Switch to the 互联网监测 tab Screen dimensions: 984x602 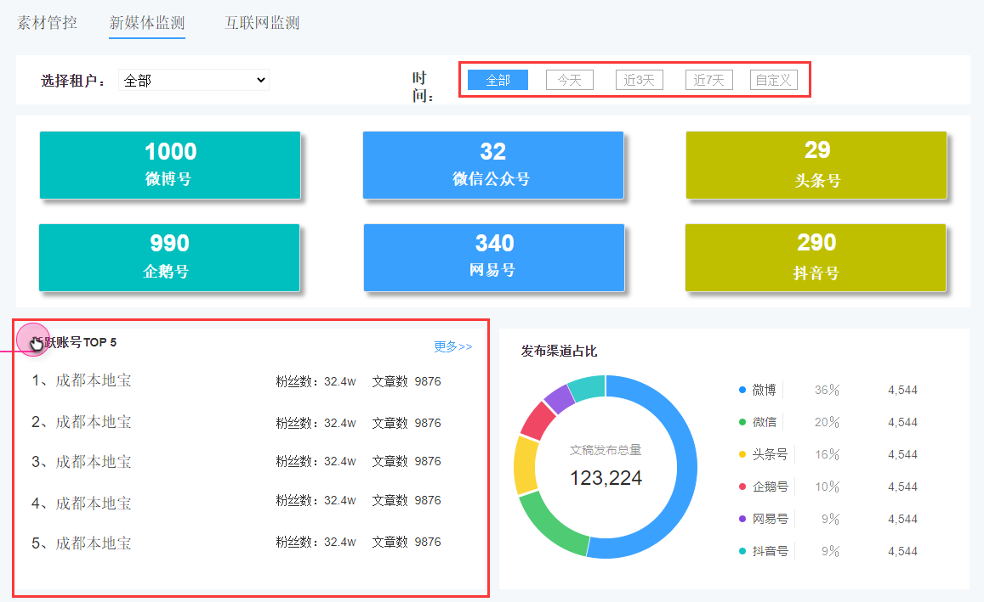point(262,23)
